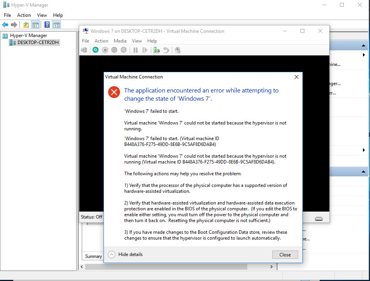Image resolution: width=370 pixels, height=281 pixels.
Task: Click the keyboard indicator icon in VM status bar
Action: (x=318, y=219)
